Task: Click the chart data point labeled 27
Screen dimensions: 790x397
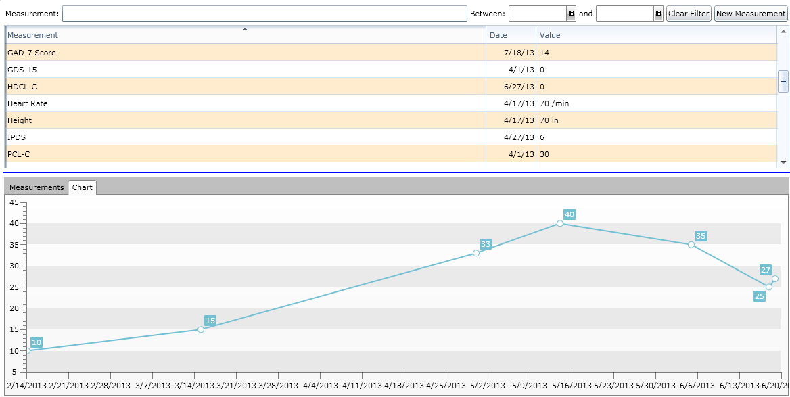Action: point(775,279)
